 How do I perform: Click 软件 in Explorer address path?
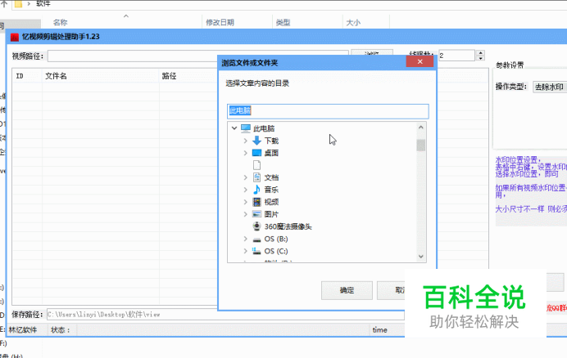pyautogui.click(x=43, y=3)
